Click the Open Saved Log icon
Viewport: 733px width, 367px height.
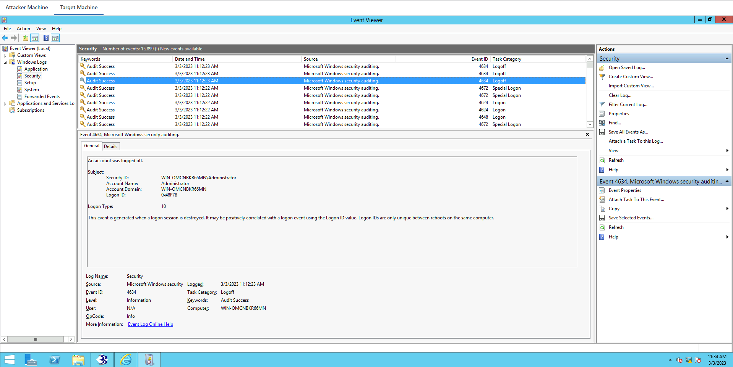(602, 68)
